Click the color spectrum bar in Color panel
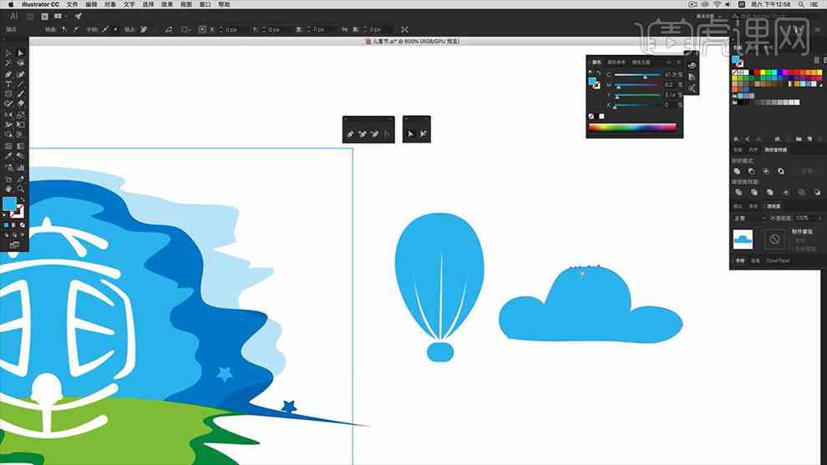The image size is (827, 465). pos(632,127)
